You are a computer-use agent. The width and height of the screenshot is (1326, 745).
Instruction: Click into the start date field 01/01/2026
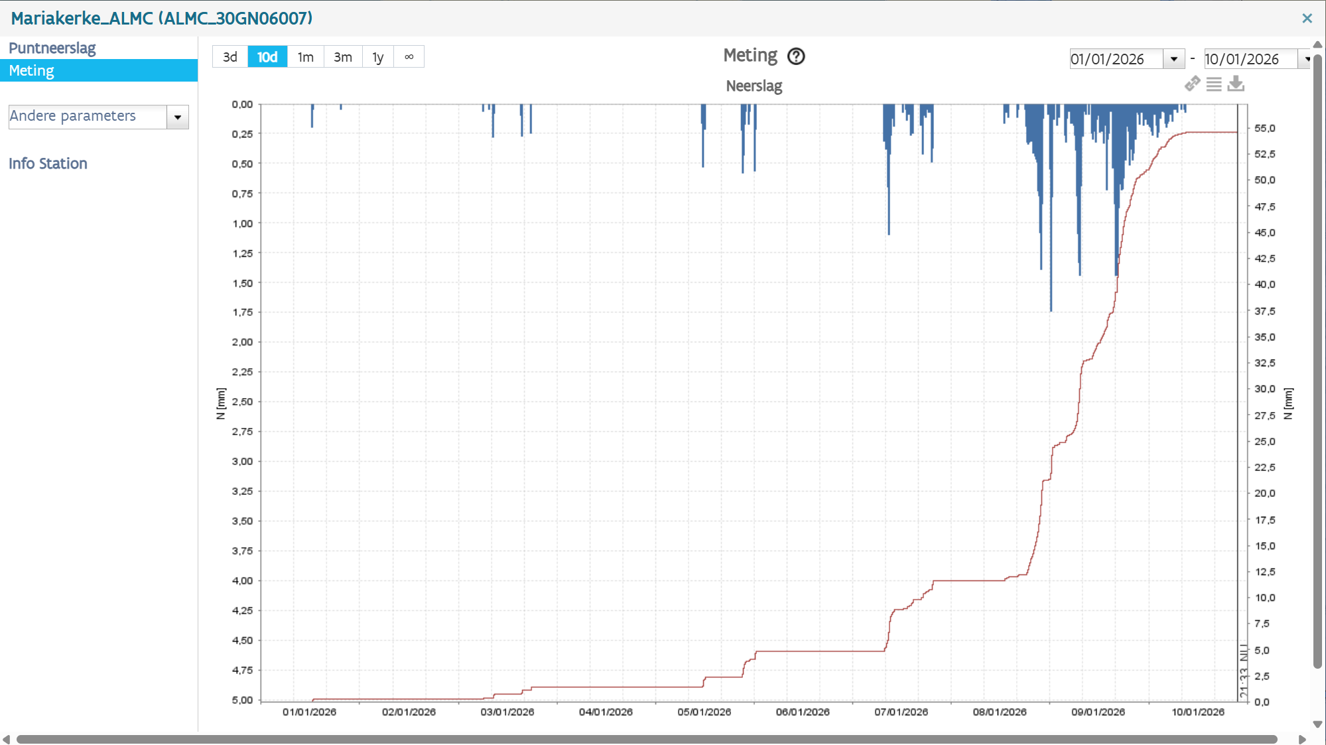(x=1116, y=59)
